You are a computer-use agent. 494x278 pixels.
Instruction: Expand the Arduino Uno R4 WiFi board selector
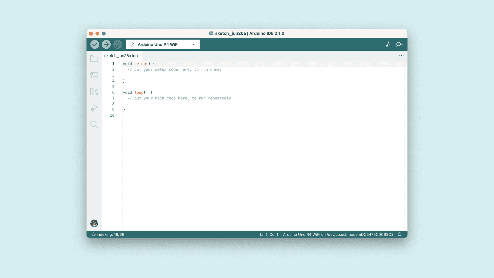point(158,44)
